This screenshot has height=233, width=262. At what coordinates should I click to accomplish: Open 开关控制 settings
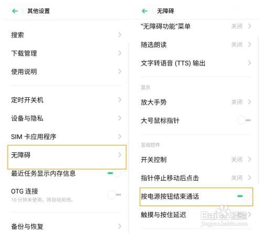196,159
